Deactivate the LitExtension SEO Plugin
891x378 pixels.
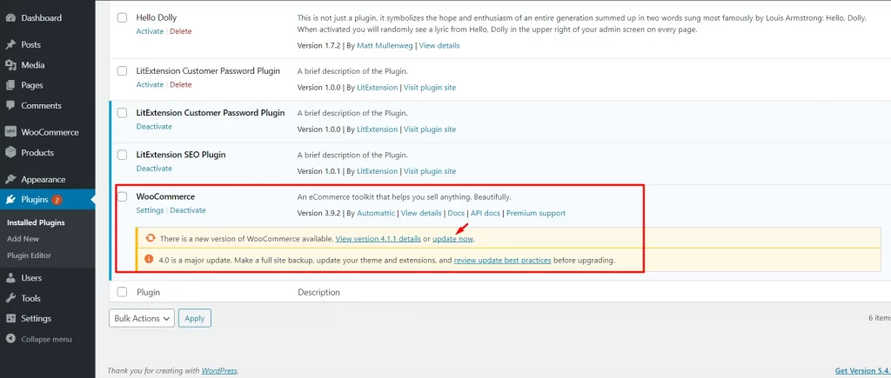[x=154, y=169]
